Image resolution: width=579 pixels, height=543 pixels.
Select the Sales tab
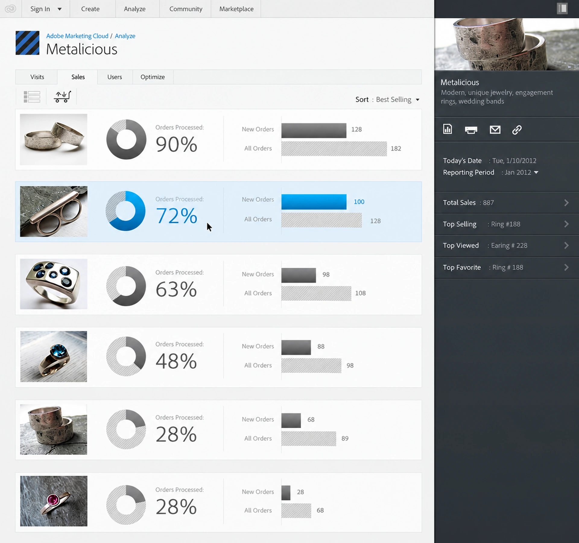(78, 77)
